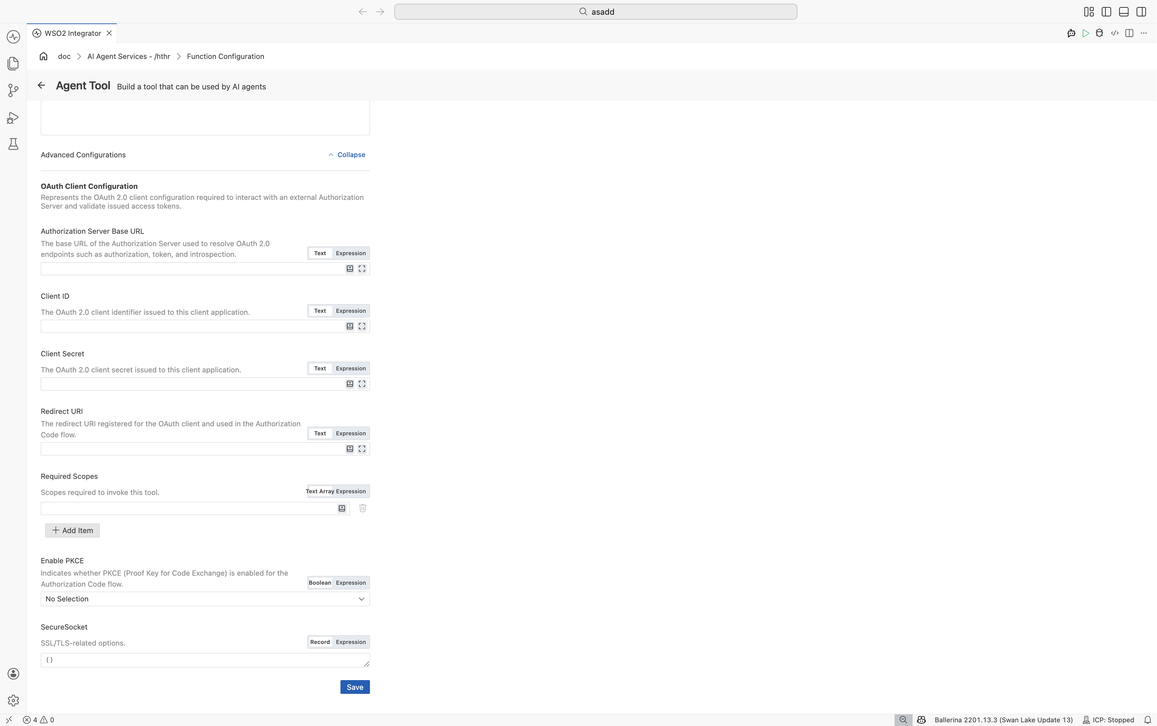This screenshot has height=726, width=1157.
Task: Open the Explorer files icon
Action: click(13, 63)
